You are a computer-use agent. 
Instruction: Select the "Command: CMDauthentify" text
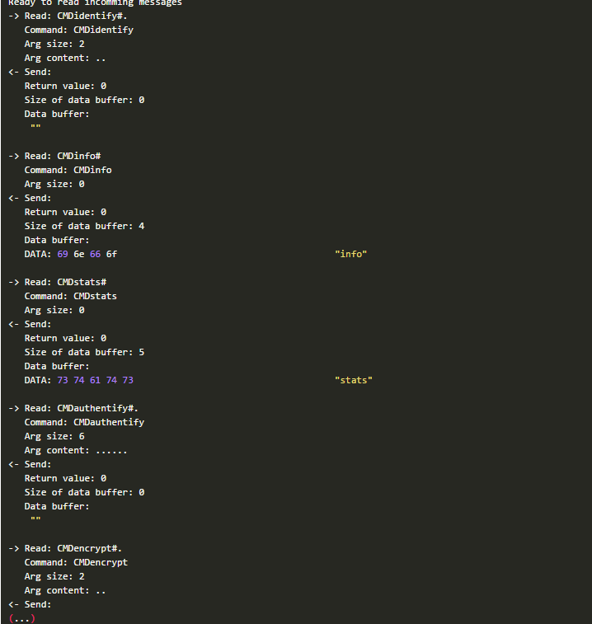[x=84, y=422]
